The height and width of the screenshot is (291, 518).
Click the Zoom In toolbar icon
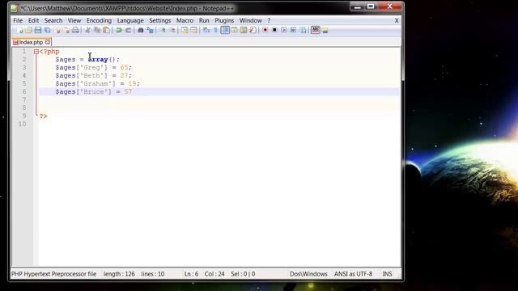coord(163,31)
